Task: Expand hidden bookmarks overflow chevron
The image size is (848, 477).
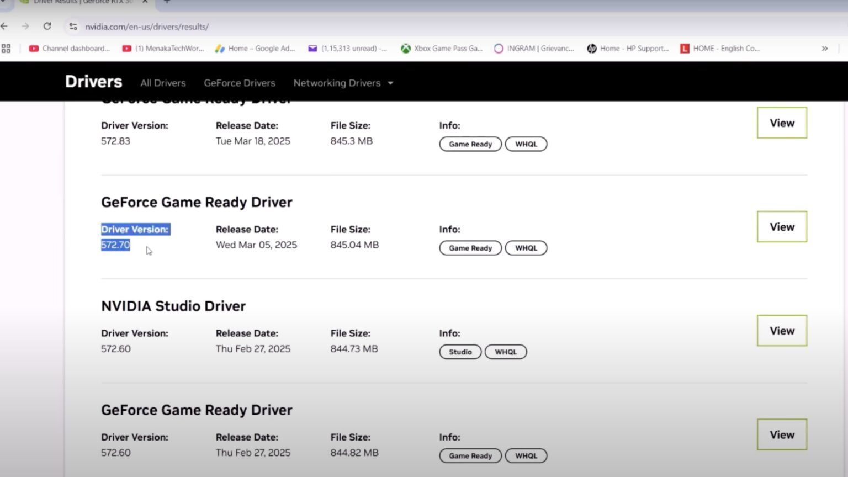Action: [824, 49]
